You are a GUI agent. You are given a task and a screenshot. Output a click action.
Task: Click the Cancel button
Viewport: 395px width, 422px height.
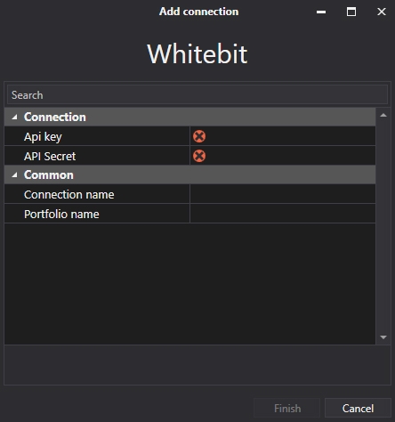(358, 409)
